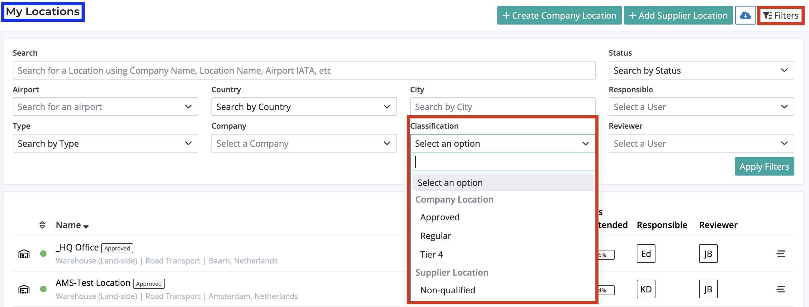Open the Search by Status dropdown

coord(701,71)
